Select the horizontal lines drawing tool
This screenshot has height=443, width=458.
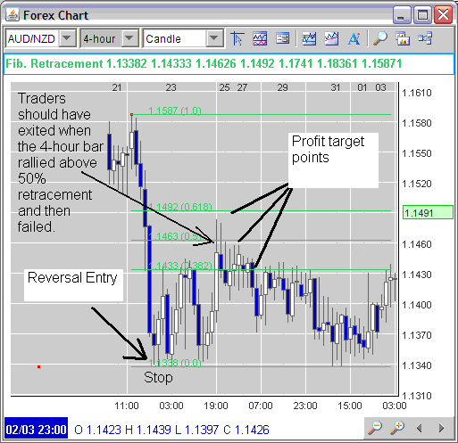pos(309,38)
